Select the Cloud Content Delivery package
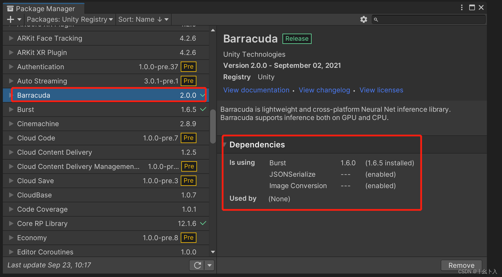This screenshot has width=502, height=277. pyautogui.click(x=106, y=152)
